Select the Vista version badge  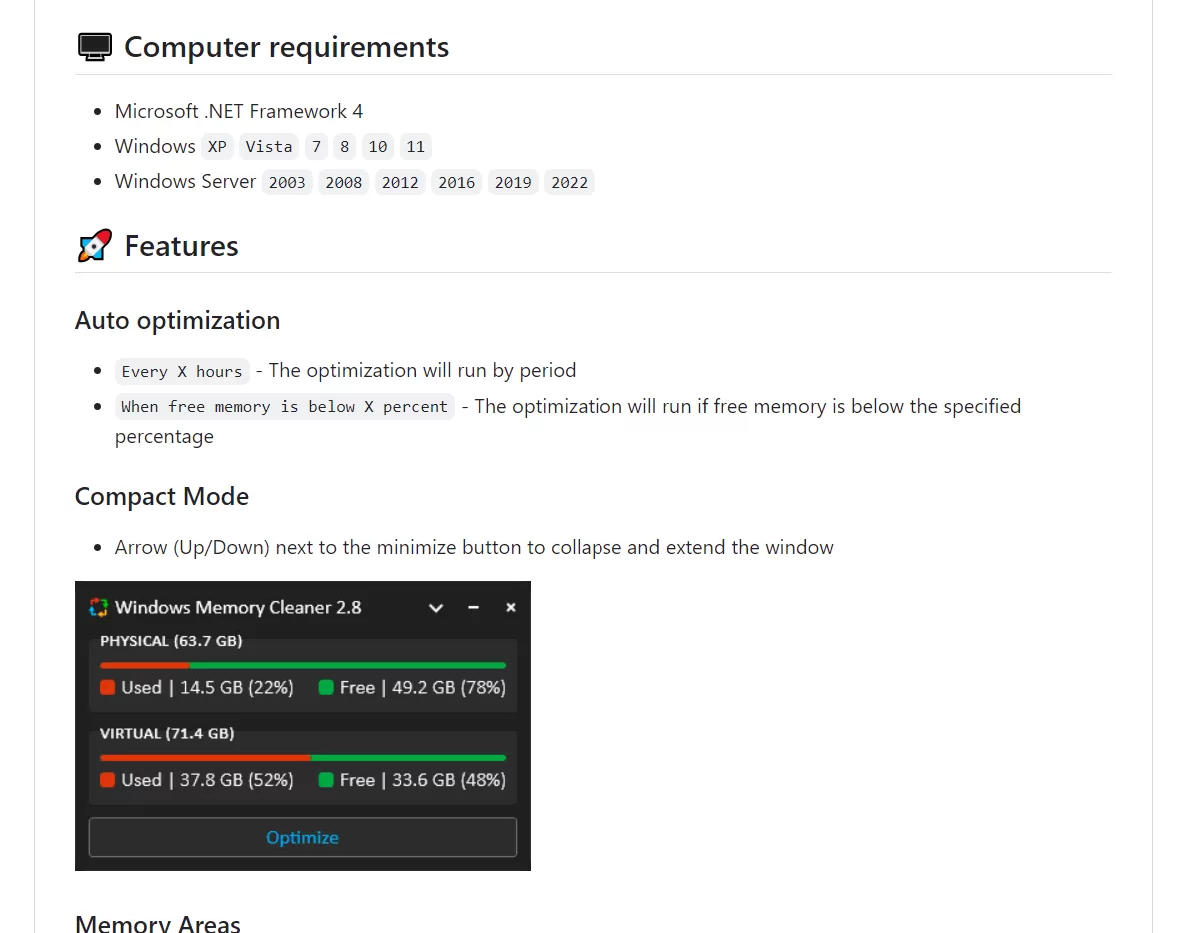click(x=268, y=146)
